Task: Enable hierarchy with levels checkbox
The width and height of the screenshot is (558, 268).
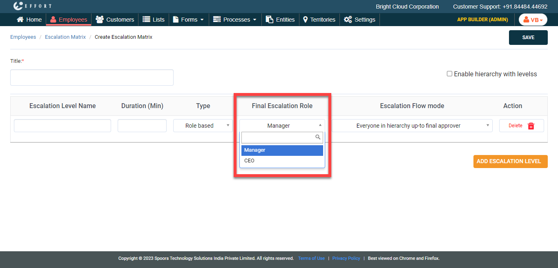Action: coord(449,74)
